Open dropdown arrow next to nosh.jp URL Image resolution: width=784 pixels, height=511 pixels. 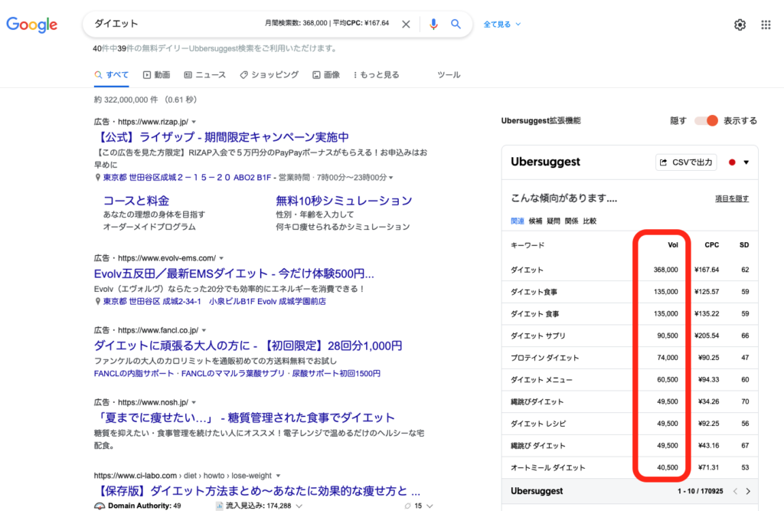[194, 402]
